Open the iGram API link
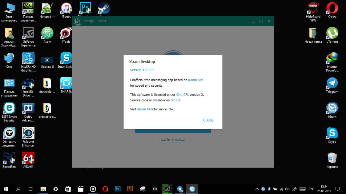This screenshot has height=194, width=346. 195,80
